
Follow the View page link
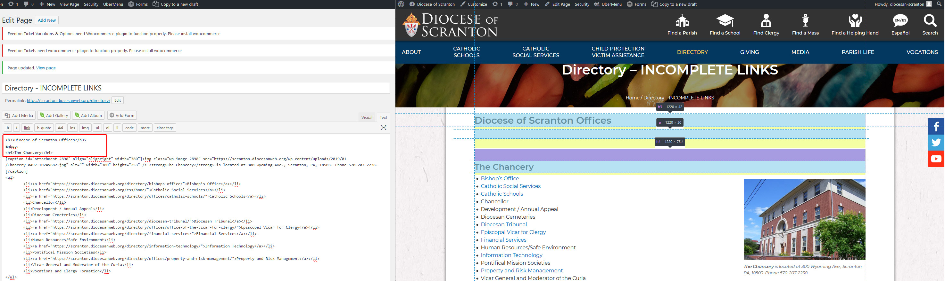click(x=46, y=68)
